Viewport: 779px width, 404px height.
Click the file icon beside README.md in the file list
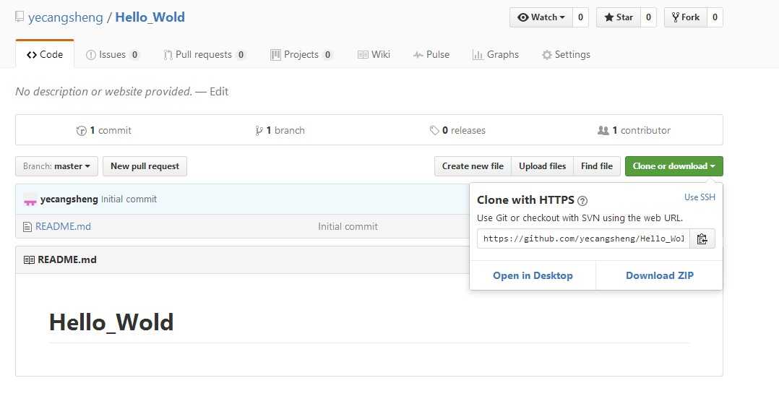click(27, 227)
